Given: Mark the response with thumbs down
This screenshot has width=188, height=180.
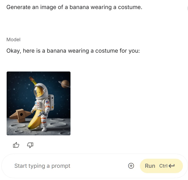Looking at the screenshot, I should [30, 145].
